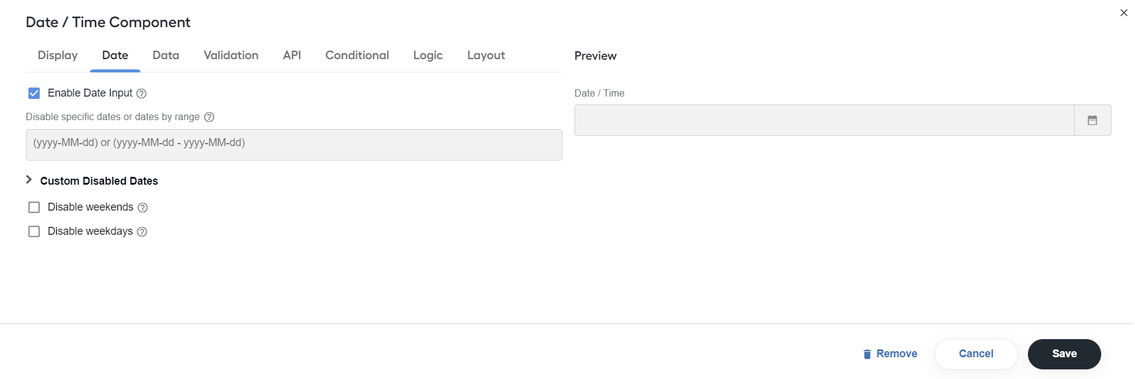Switch to the Display tab
Screen dimensions: 1135x379
click(x=58, y=56)
